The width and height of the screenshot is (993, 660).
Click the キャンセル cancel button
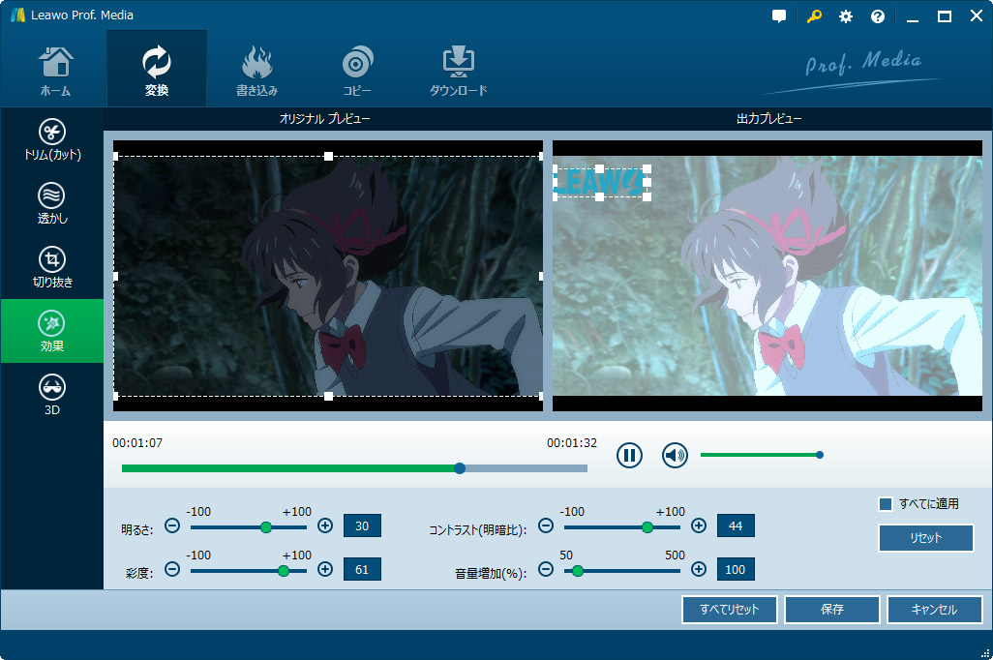(x=935, y=610)
